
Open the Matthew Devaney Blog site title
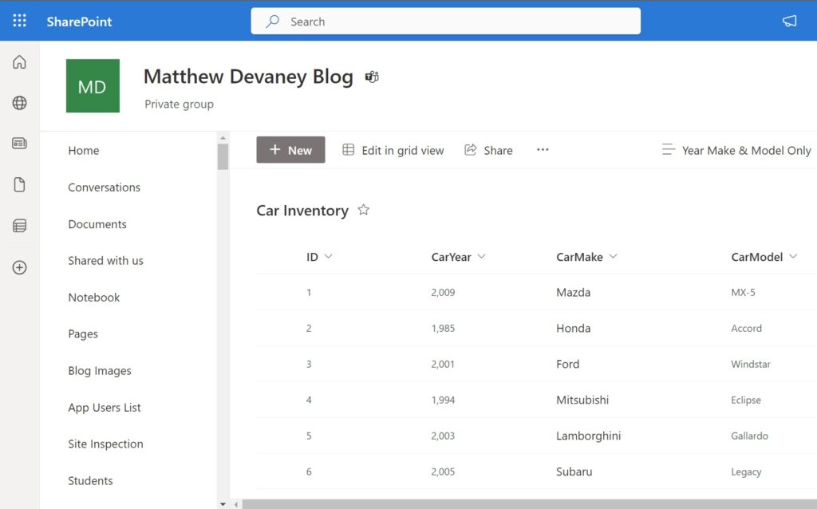tap(248, 77)
